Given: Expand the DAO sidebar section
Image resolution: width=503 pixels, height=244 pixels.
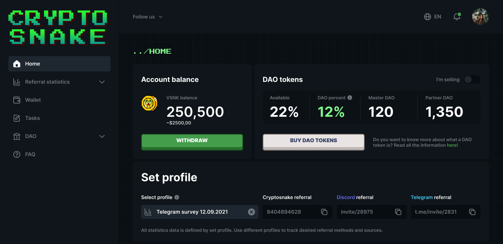Looking at the screenshot, I should 102,136.
